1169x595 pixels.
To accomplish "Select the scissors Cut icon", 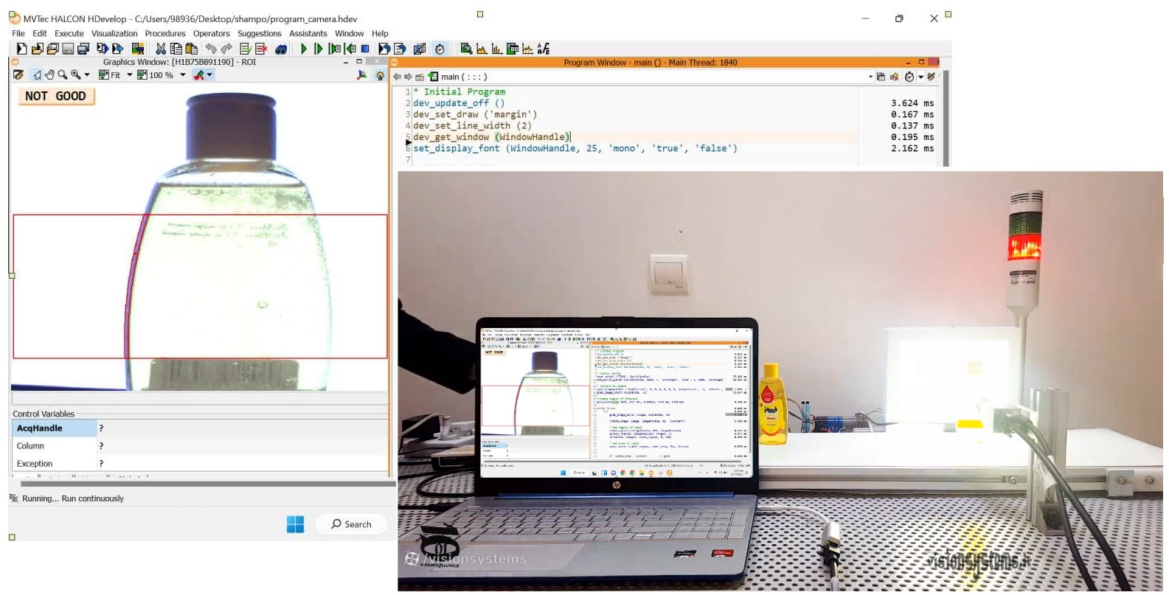I will pyautogui.click(x=161, y=49).
